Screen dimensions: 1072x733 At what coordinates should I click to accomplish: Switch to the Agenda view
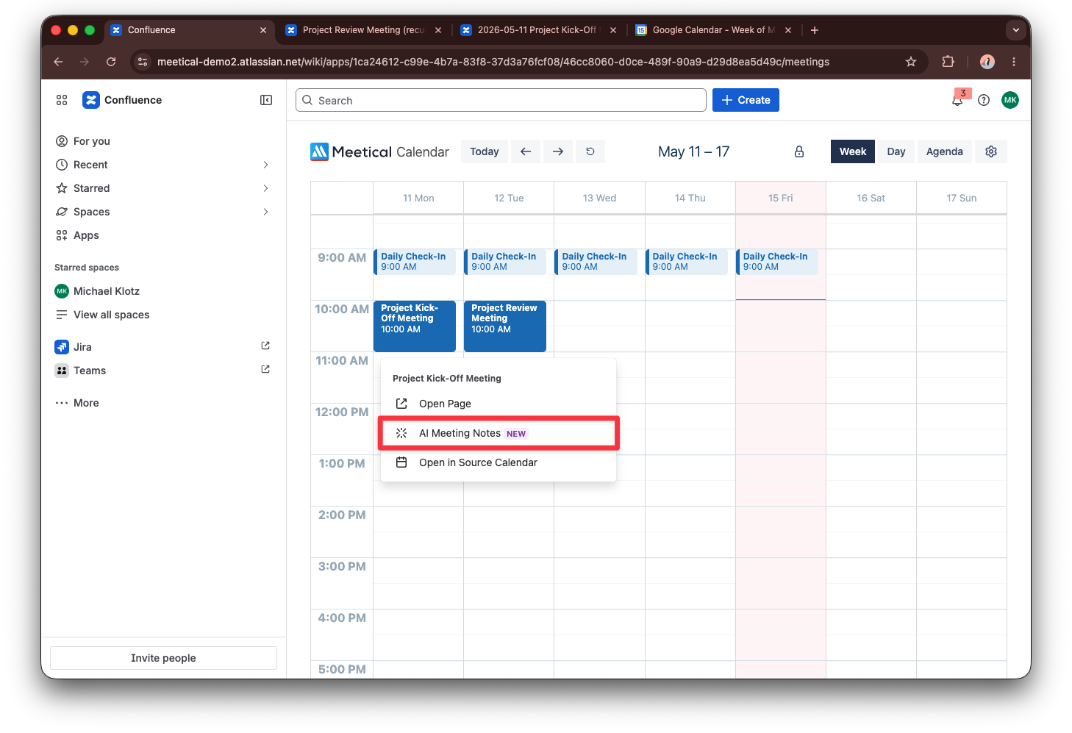click(x=945, y=151)
